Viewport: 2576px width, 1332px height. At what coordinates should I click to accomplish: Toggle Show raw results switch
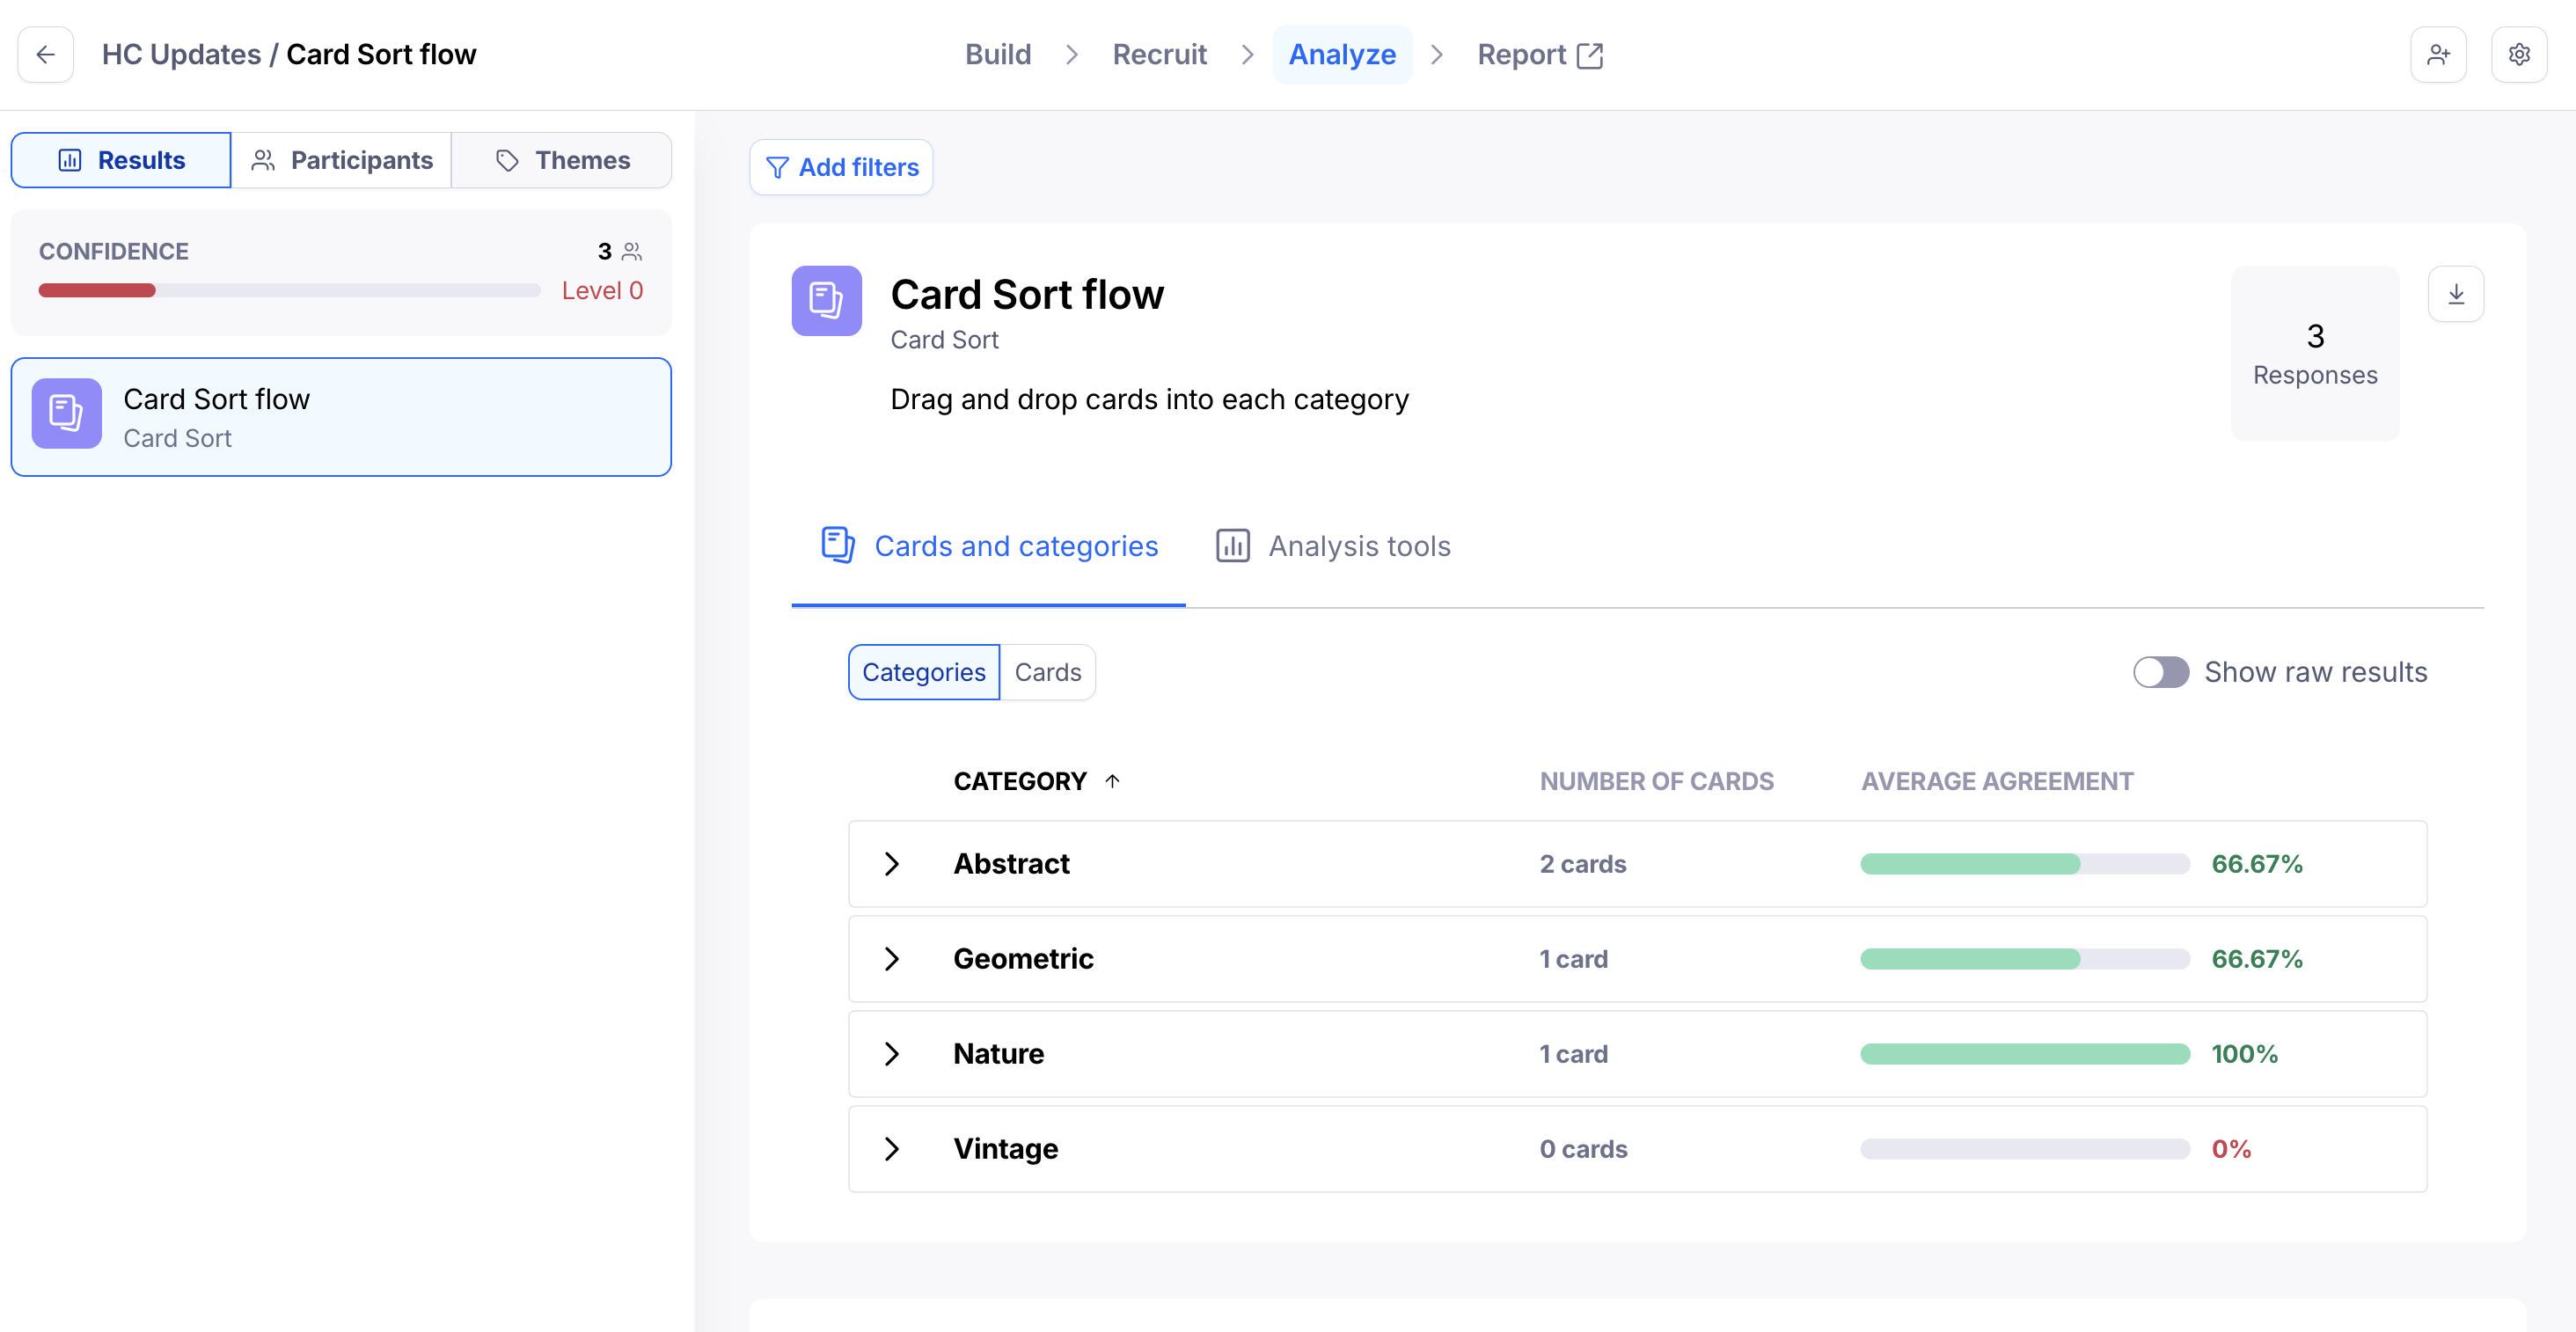click(x=2161, y=672)
